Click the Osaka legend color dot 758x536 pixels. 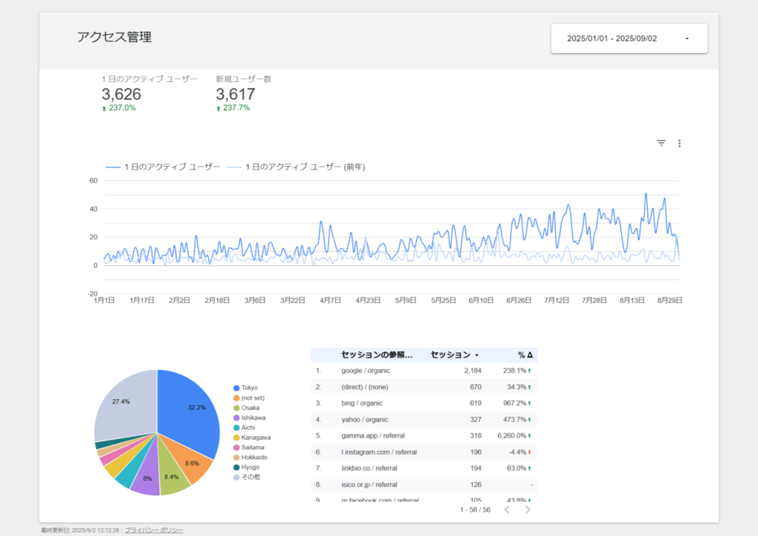click(x=236, y=408)
